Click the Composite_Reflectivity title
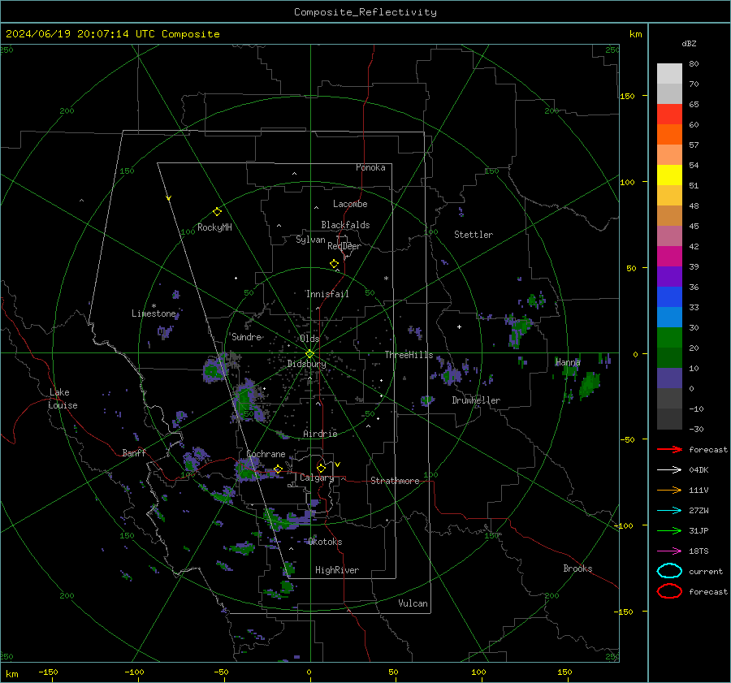 click(x=365, y=12)
